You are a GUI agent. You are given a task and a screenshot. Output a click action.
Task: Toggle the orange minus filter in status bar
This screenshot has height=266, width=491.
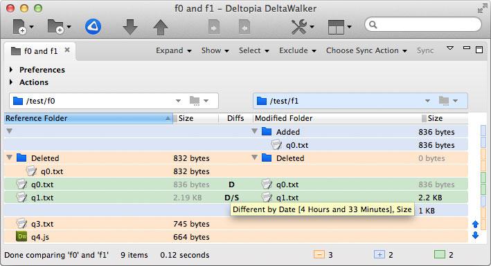point(319,255)
